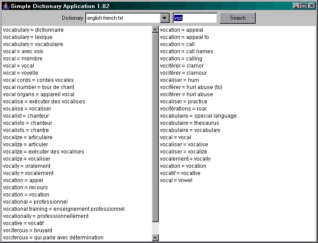Click the 'Dictionary' label
The image size is (318, 243).
click(x=72, y=18)
